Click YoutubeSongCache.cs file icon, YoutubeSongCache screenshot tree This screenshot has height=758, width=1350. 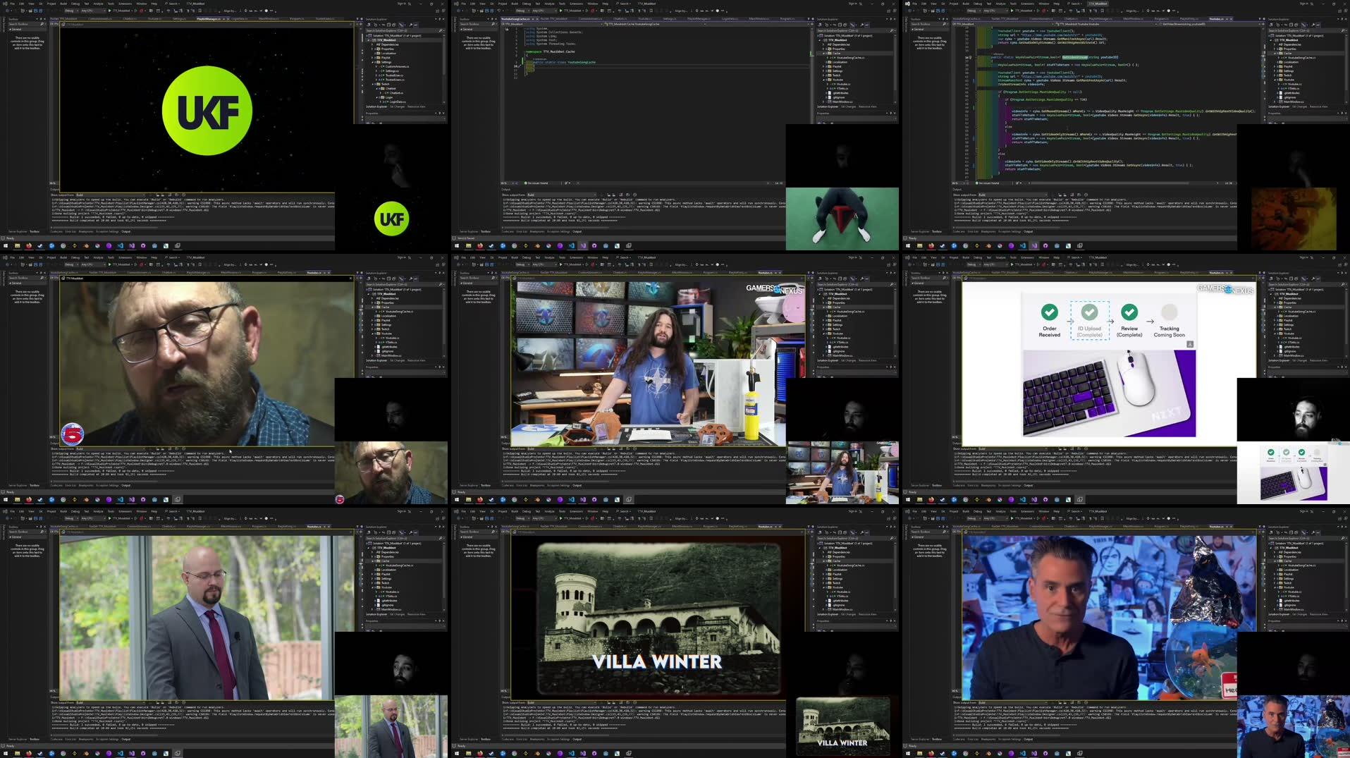(x=834, y=58)
